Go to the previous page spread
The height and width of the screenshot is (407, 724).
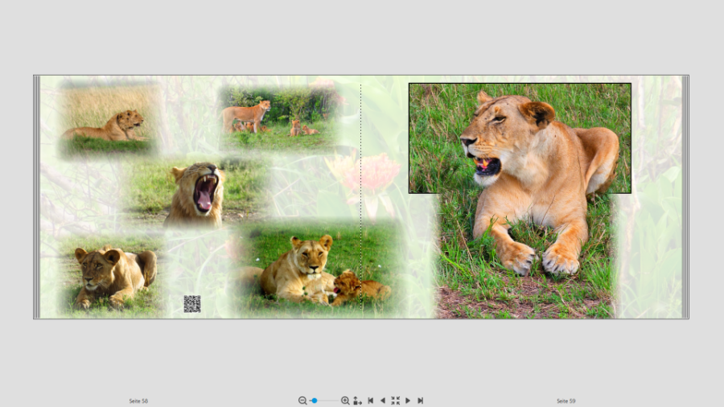pos(382,401)
